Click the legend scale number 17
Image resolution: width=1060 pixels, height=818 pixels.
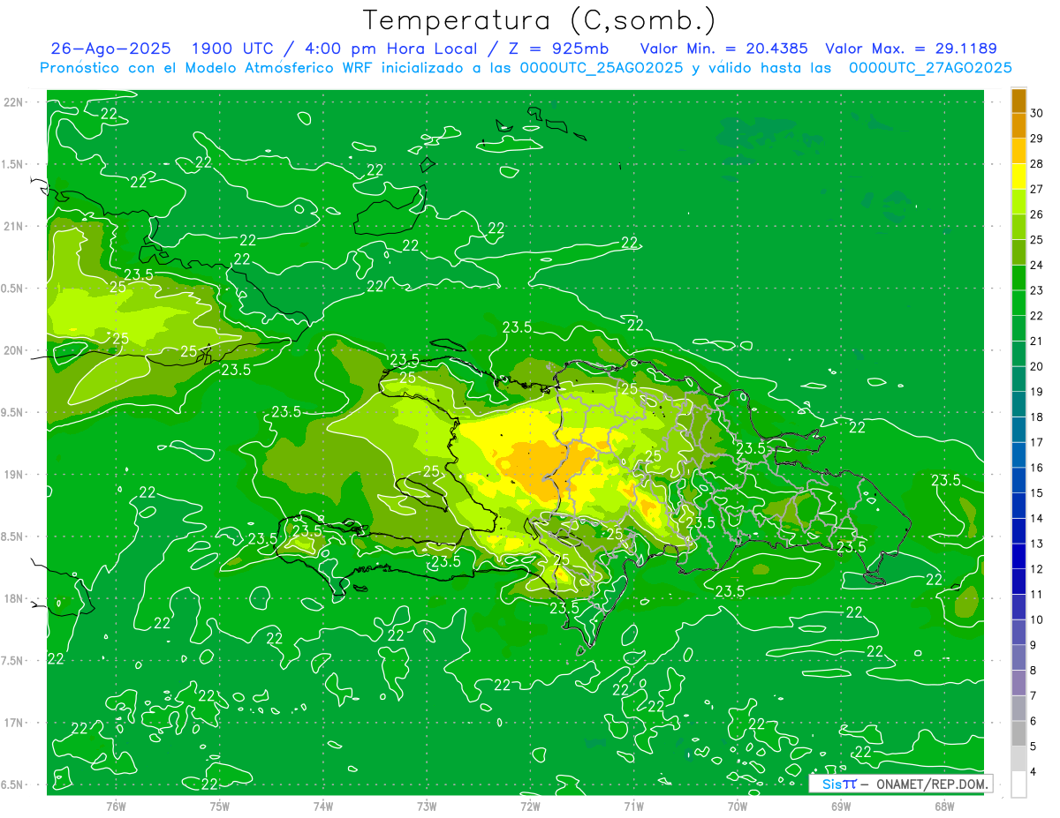coord(1036,442)
